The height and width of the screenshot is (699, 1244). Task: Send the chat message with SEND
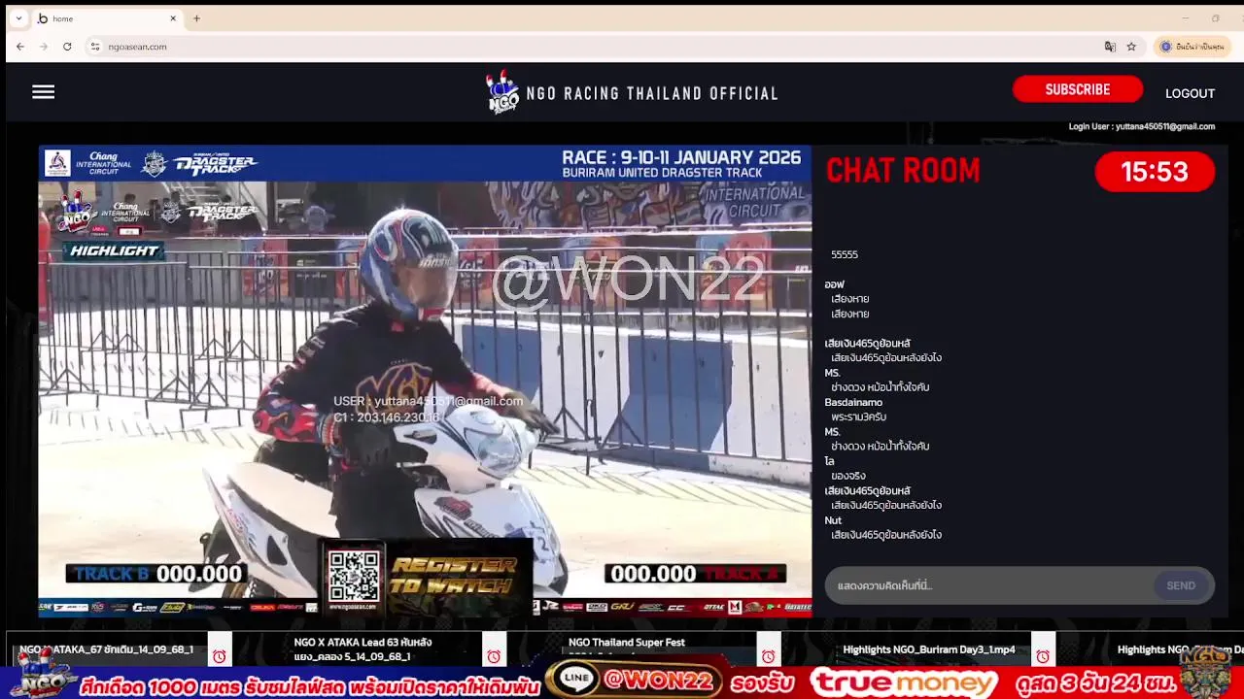tap(1181, 585)
